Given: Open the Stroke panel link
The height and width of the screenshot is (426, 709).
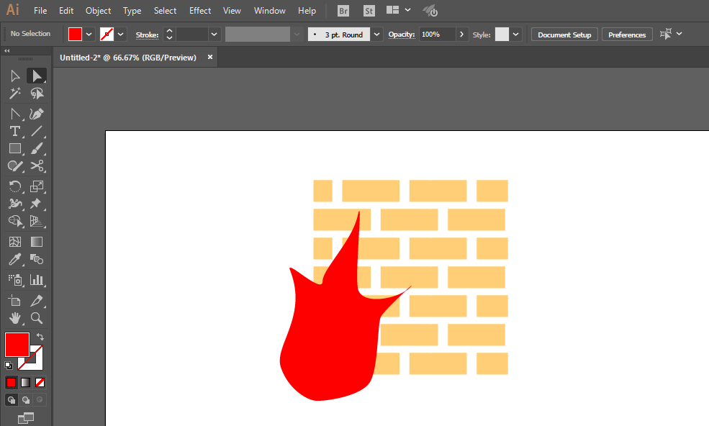Looking at the screenshot, I should pos(147,35).
